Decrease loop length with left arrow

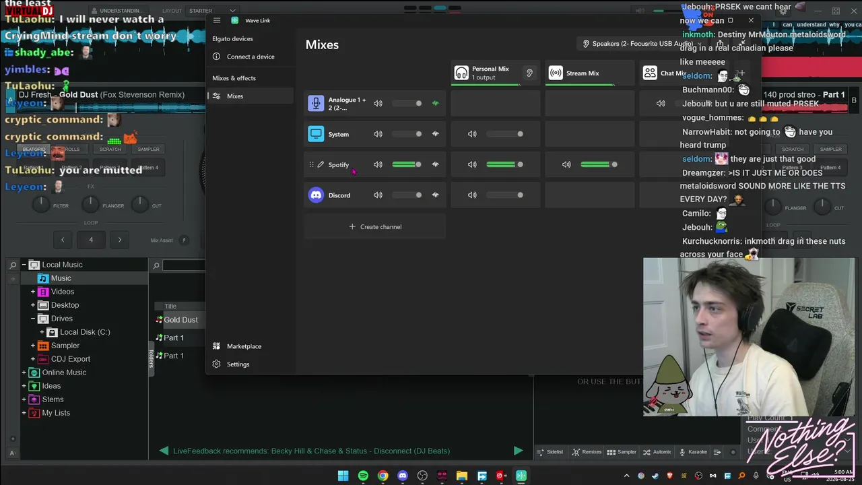tap(63, 239)
